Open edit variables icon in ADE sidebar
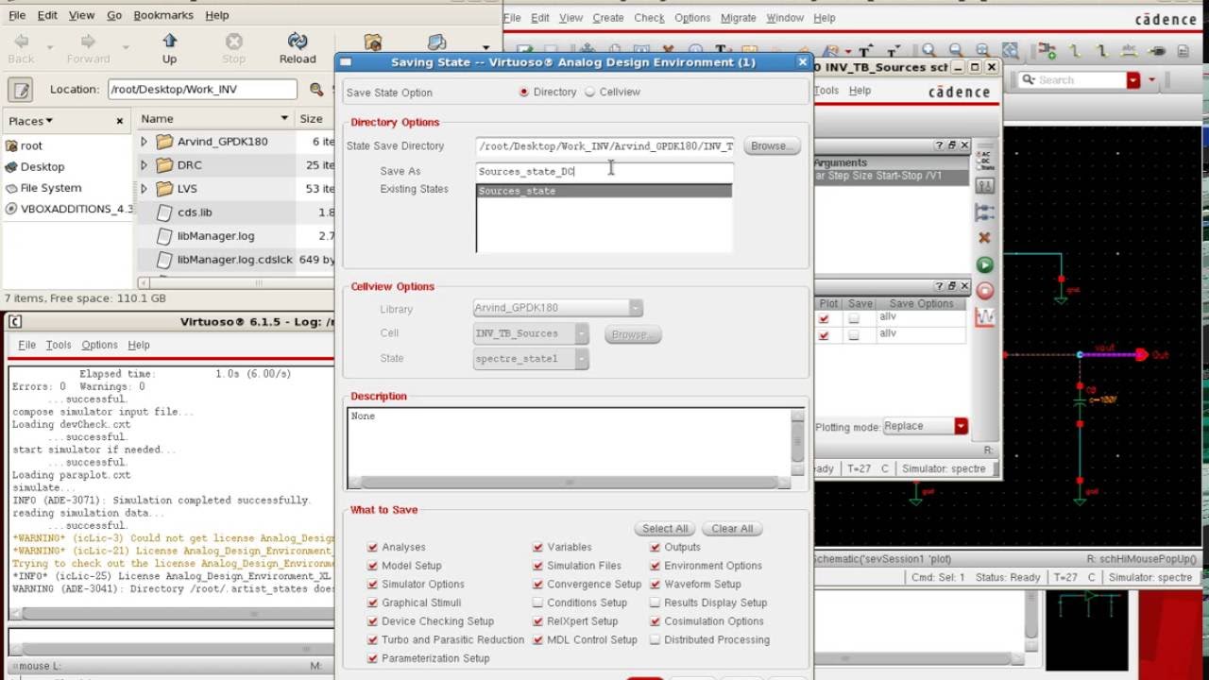Image resolution: width=1209 pixels, height=680 pixels. [x=984, y=186]
